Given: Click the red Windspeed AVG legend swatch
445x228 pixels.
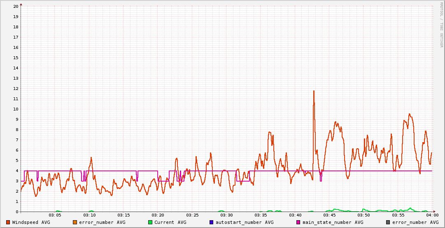Looking at the screenshot, I should pos(8,222).
